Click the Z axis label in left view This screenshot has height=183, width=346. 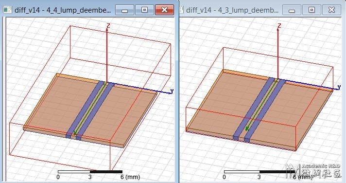coord(108,26)
